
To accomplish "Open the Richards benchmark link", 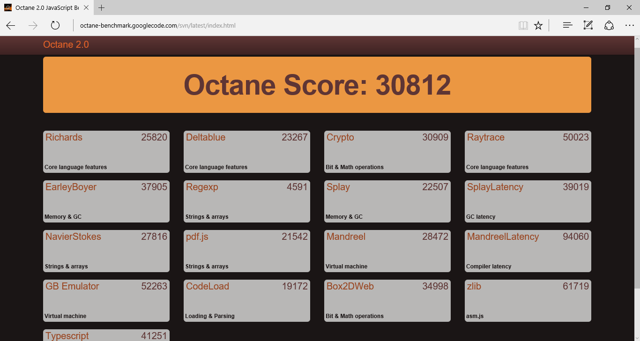I will point(64,137).
